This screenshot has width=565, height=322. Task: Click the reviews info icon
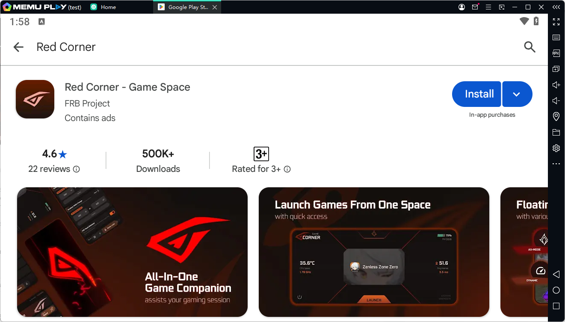point(77,169)
